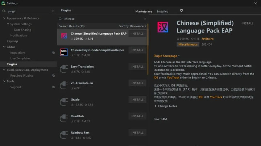The height and width of the screenshot is (146, 261).
Task: Click the Chinese Language Pack list icon
Action: [x=64, y=35]
